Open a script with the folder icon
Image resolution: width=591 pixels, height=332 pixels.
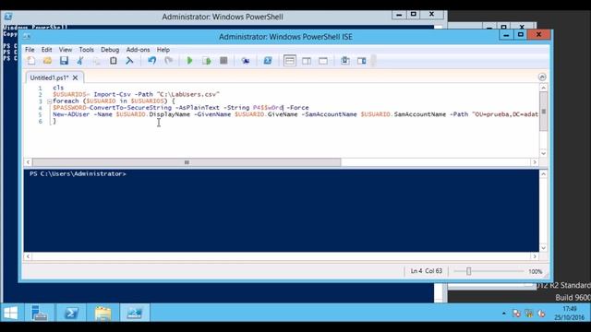click(x=47, y=61)
